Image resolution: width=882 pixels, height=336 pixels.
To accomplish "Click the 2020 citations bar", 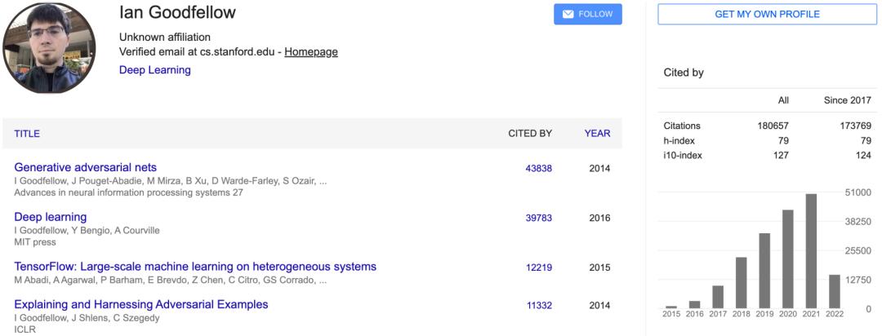I will (788, 259).
